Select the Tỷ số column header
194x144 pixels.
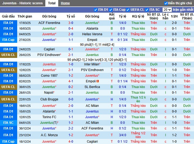(71, 16)
